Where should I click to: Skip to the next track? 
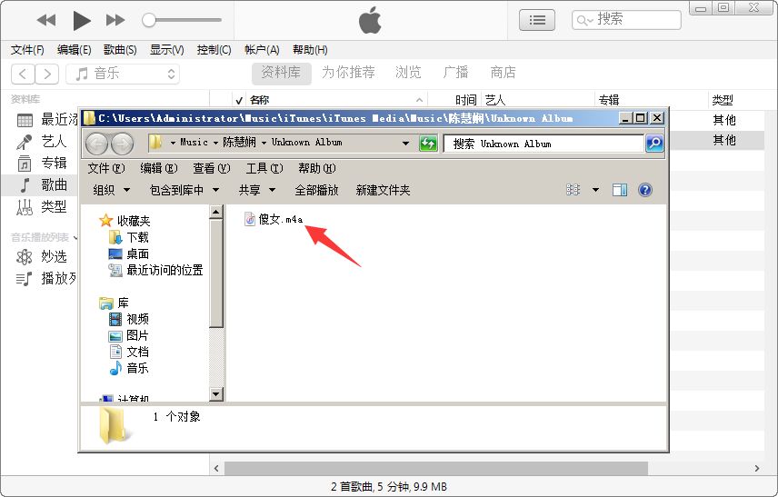click(115, 20)
